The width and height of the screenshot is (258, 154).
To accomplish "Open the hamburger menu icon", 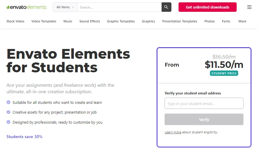I will [x=249, y=7].
